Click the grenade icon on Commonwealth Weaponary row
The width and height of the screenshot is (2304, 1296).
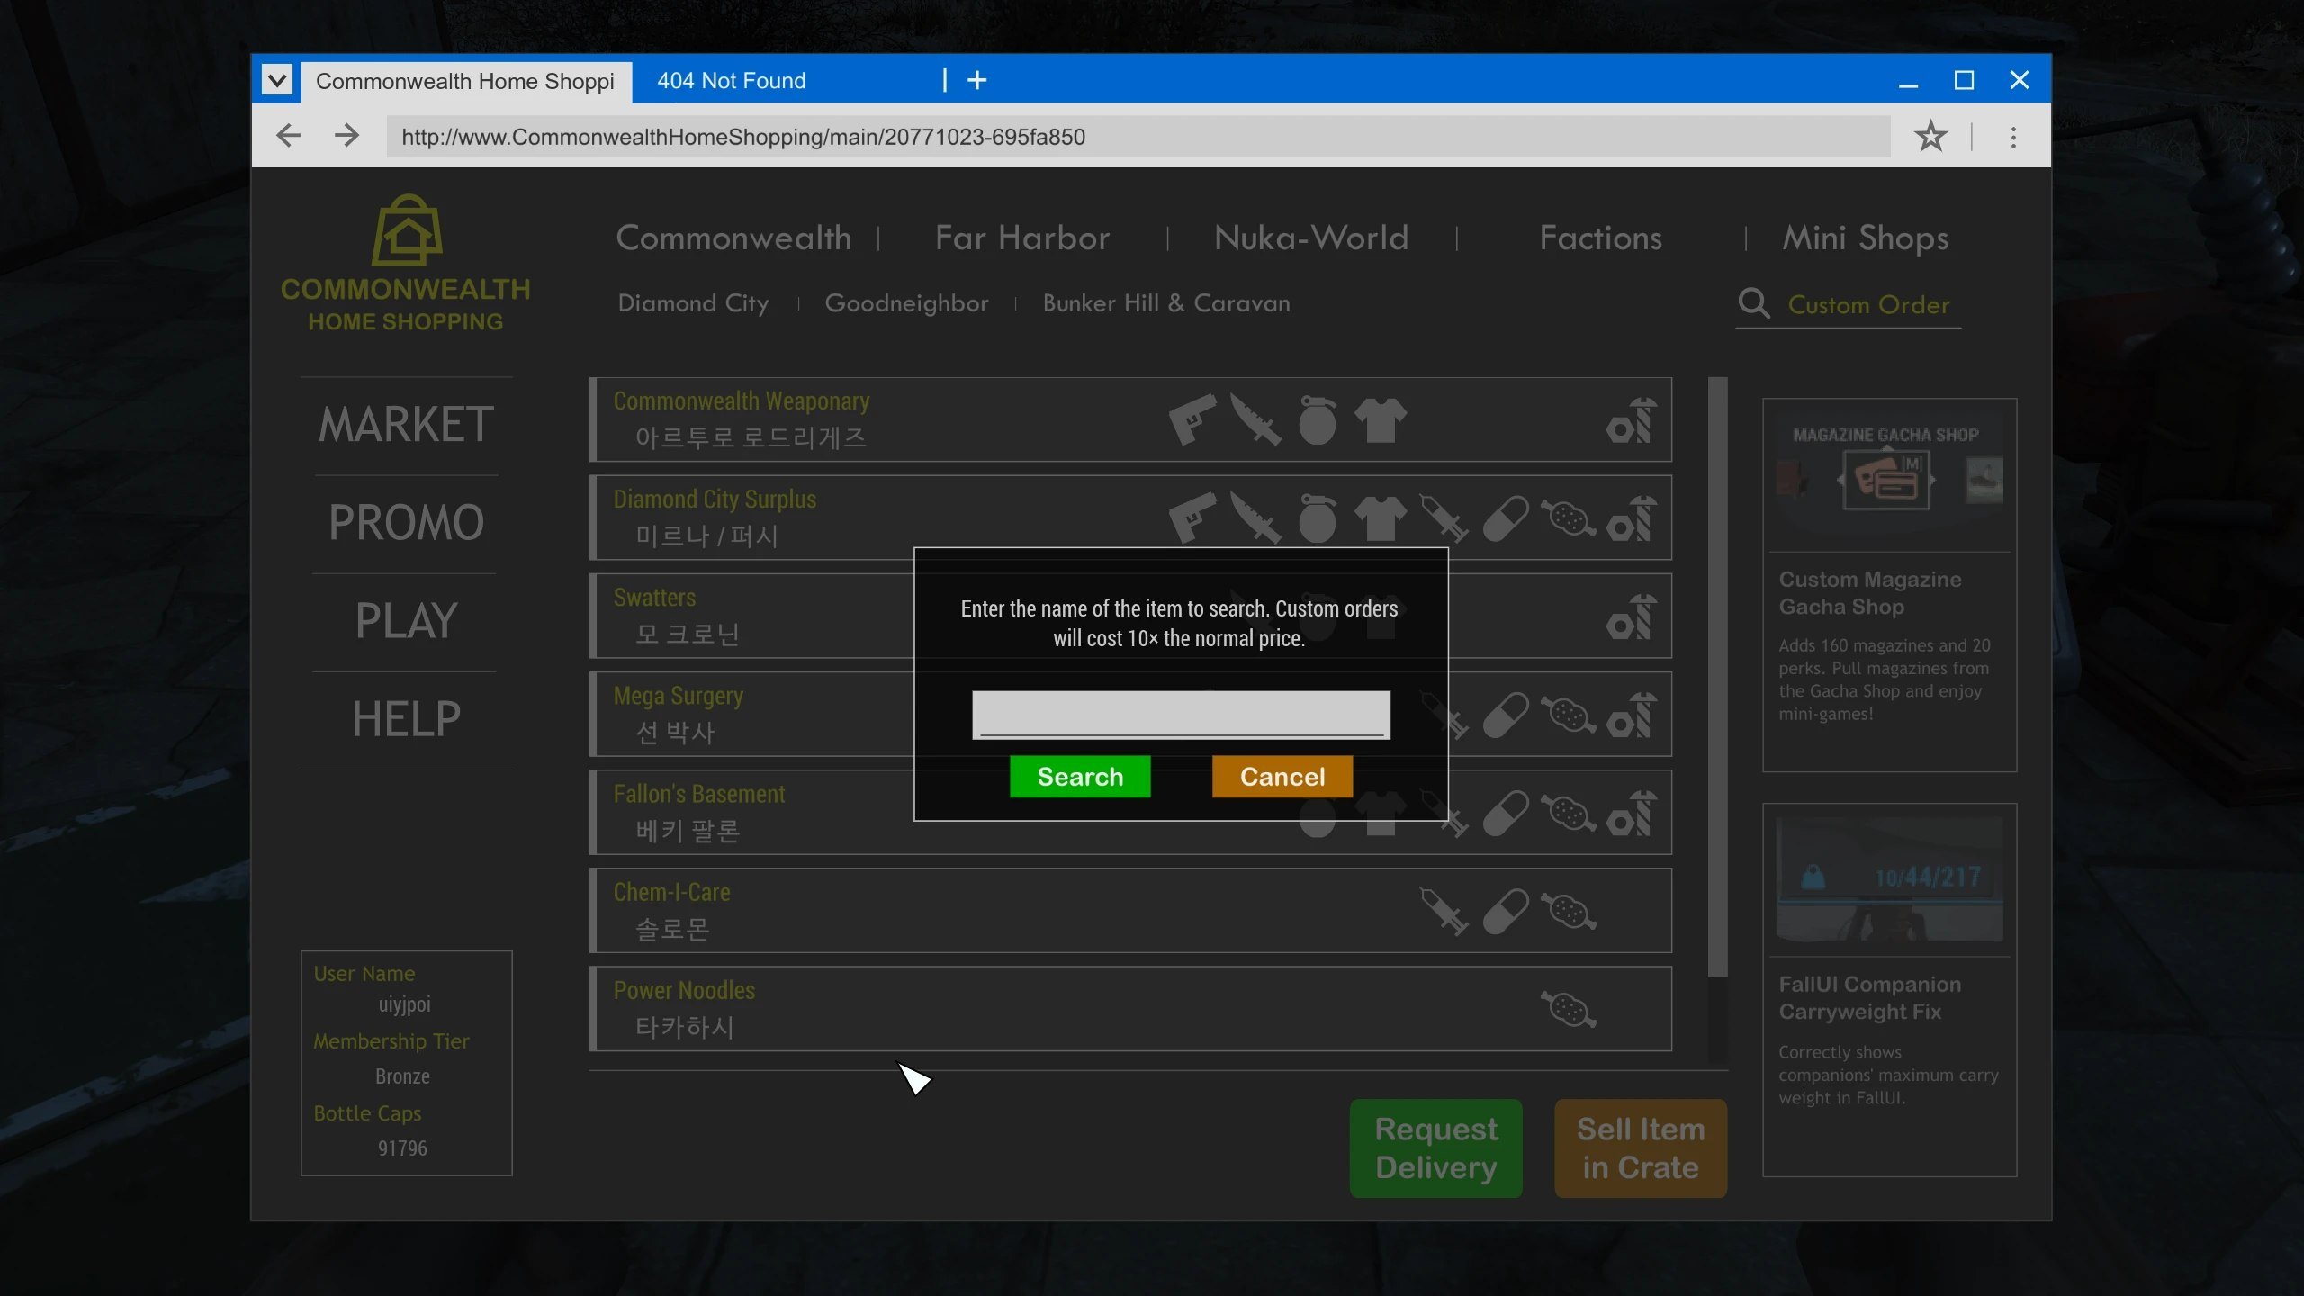coord(1317,419)
